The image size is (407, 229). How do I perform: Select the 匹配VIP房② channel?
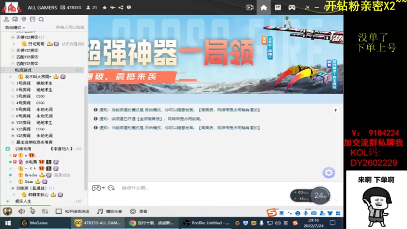coord(27,63)
